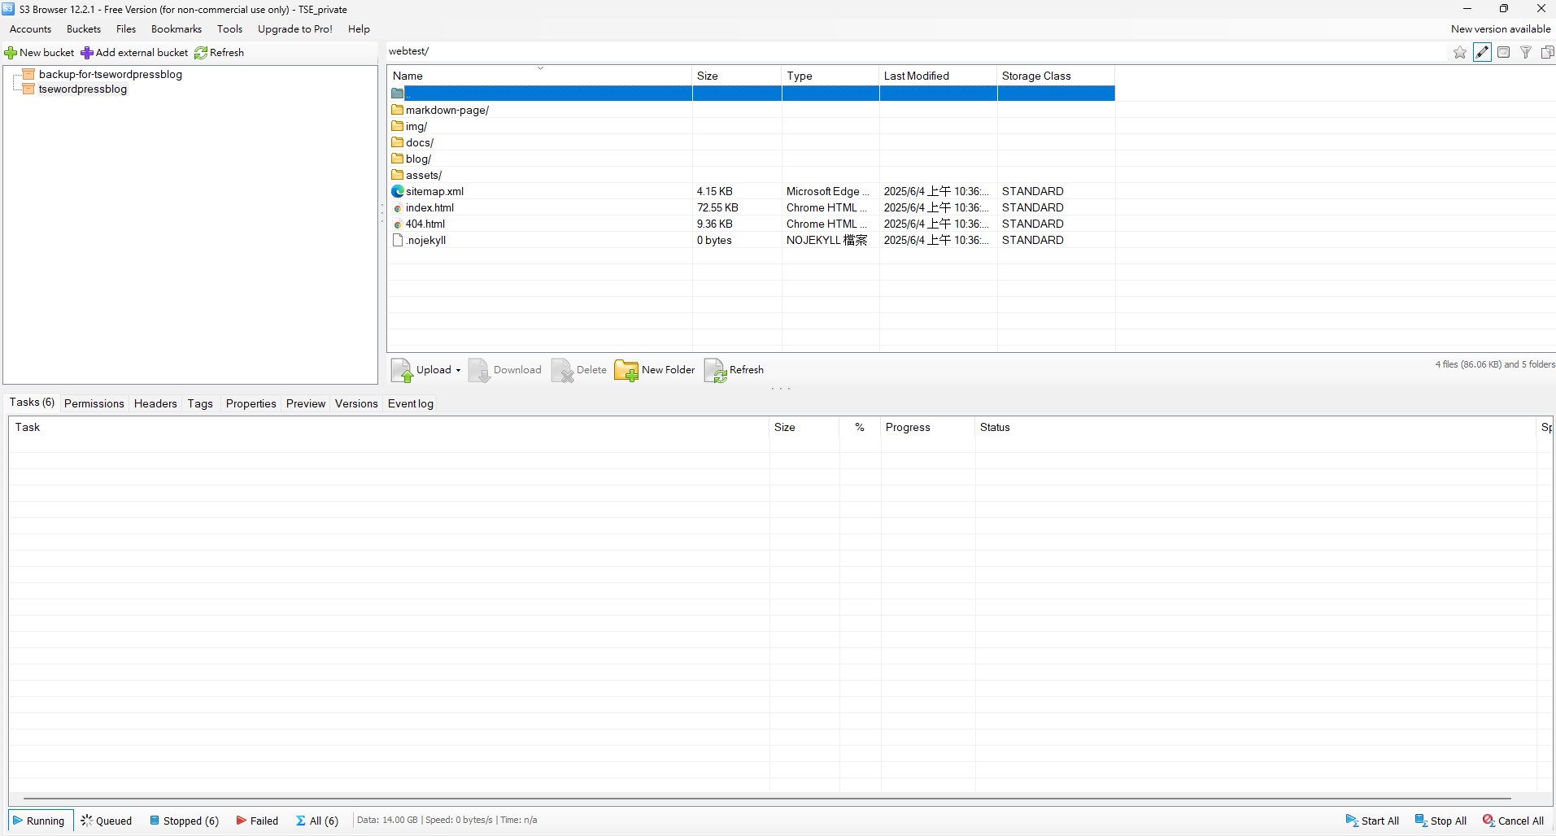Click New version available link
1556x836 pixels.
1501,29
